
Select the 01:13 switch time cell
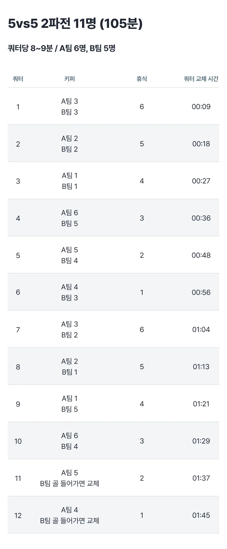point(201,367)
